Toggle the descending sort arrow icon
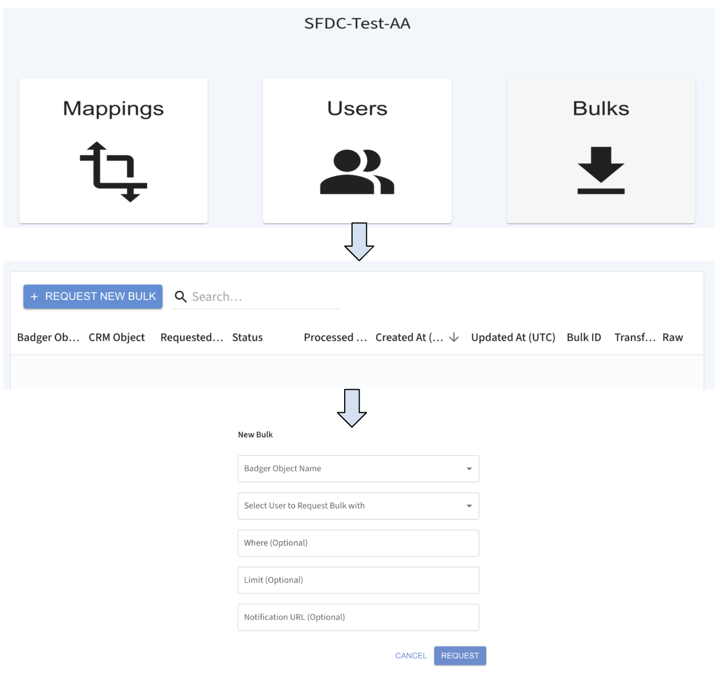This screenshot has width=718, height=679. (x=454, y=337)
